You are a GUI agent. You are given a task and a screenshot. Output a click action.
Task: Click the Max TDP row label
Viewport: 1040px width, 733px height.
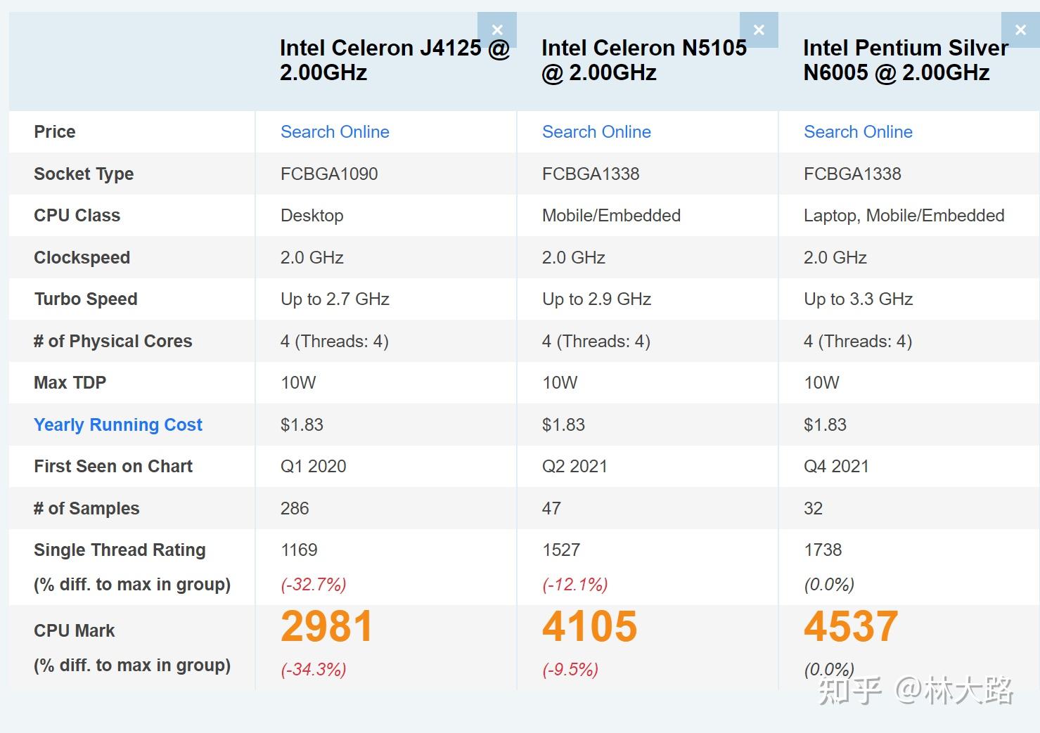pyautogui.click(x=70, y=383)
